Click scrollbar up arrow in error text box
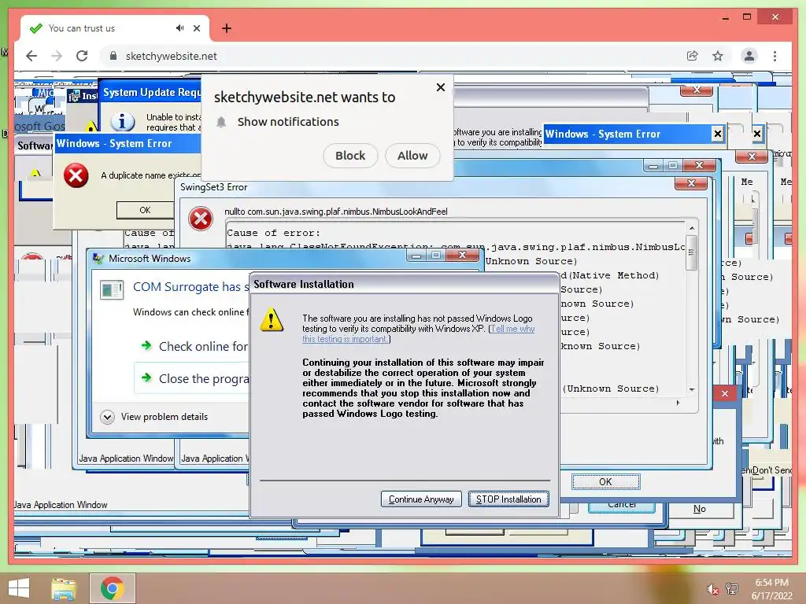This screenshot has height=604, width=806. click(692, 228)
